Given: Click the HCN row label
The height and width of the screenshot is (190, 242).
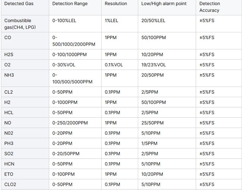Looking at the screenshot, I should (x=9, y=164).
